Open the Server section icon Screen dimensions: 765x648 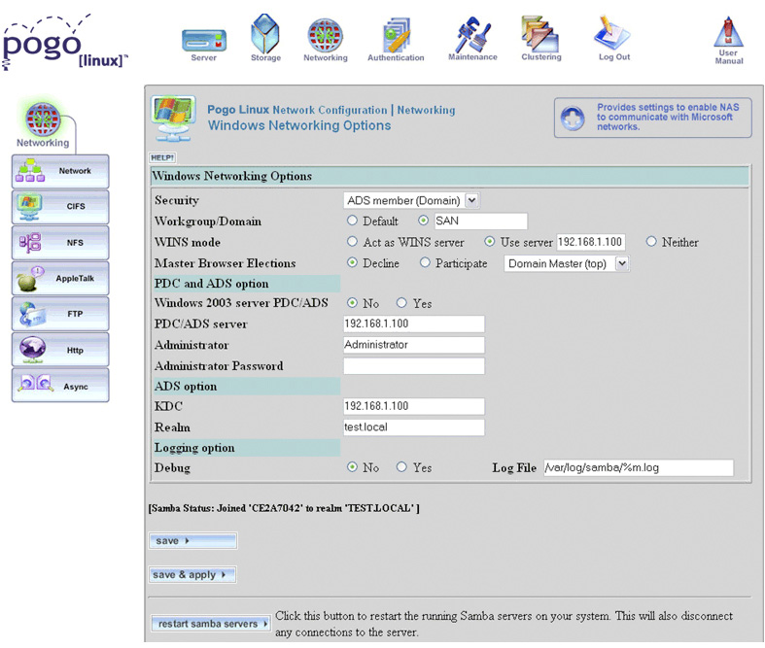[x=204, y=41]
